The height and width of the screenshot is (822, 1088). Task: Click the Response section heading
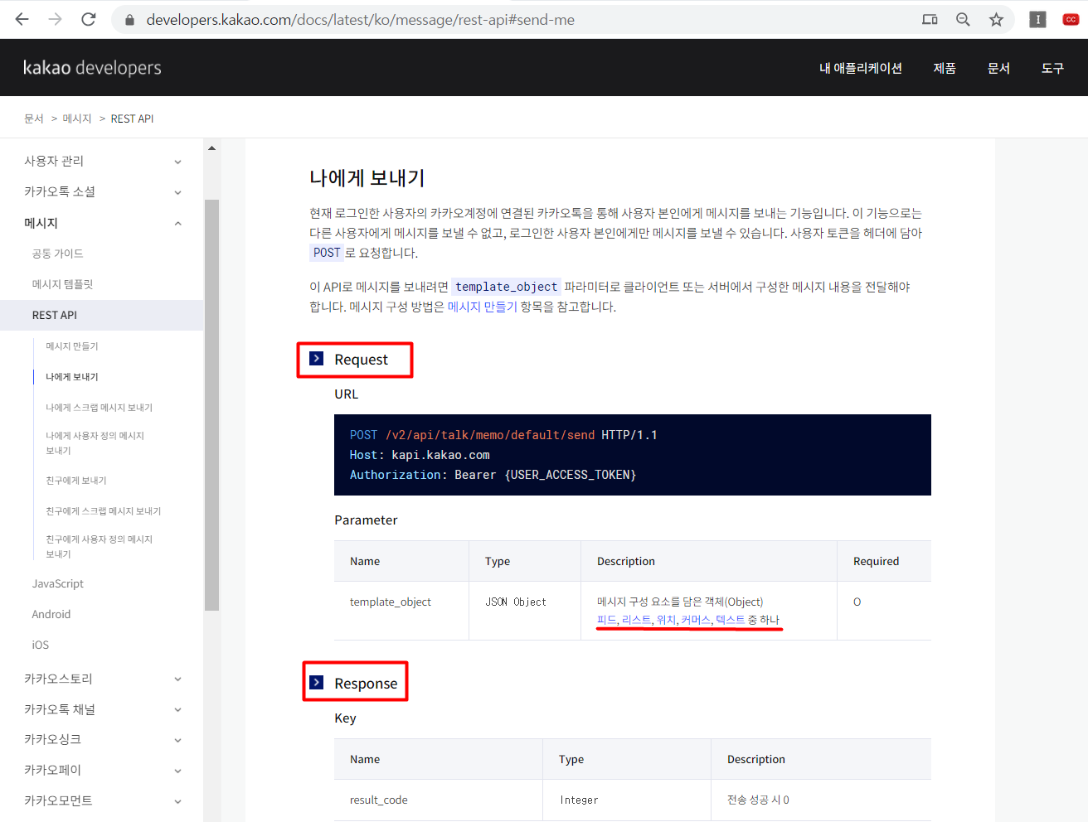coord(366,684)
